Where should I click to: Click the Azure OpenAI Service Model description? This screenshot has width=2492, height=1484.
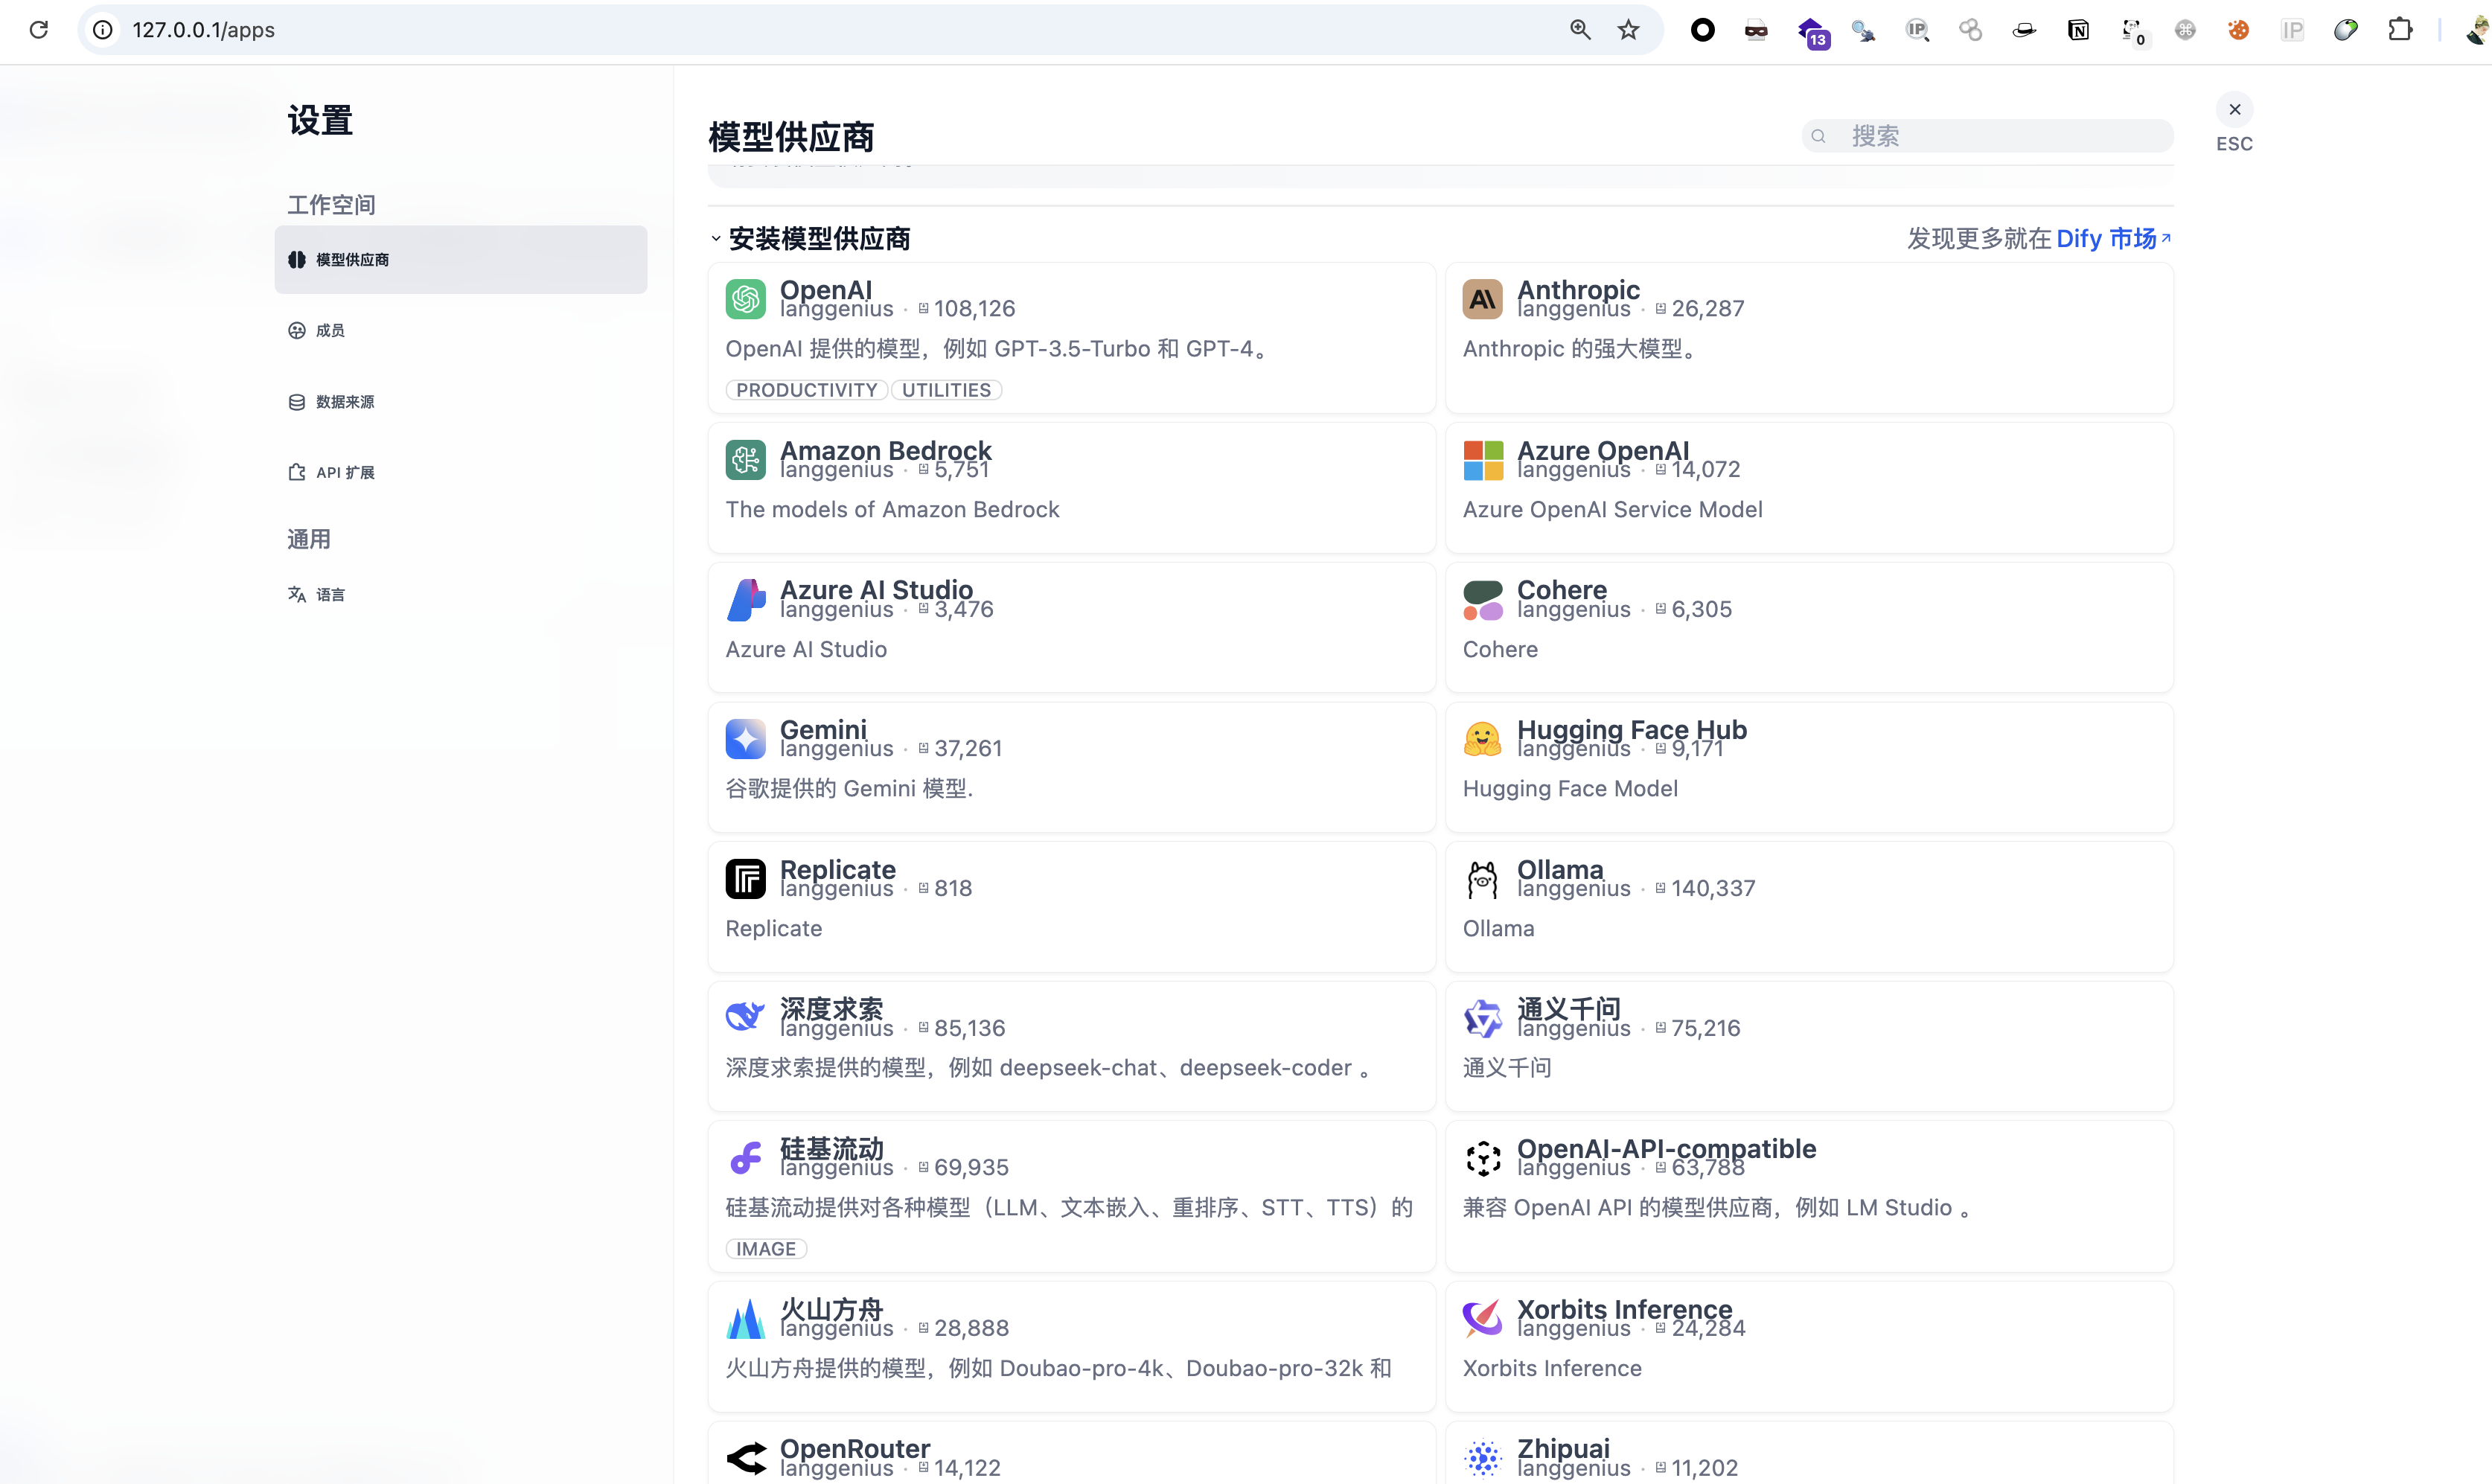(x=1612, y=509)
